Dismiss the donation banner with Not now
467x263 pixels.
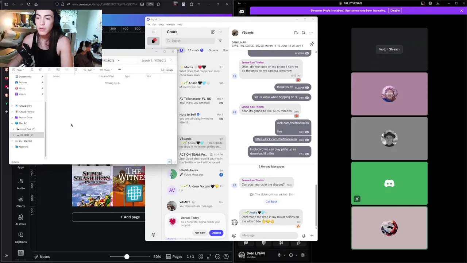(200, 233)
